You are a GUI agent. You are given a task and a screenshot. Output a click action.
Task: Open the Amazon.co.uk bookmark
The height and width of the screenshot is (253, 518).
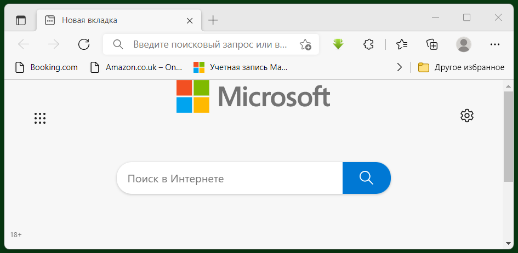136,67
